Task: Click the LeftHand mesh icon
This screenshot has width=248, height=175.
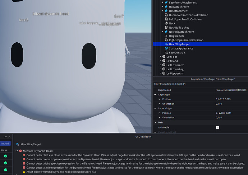Action: (164, 61)
